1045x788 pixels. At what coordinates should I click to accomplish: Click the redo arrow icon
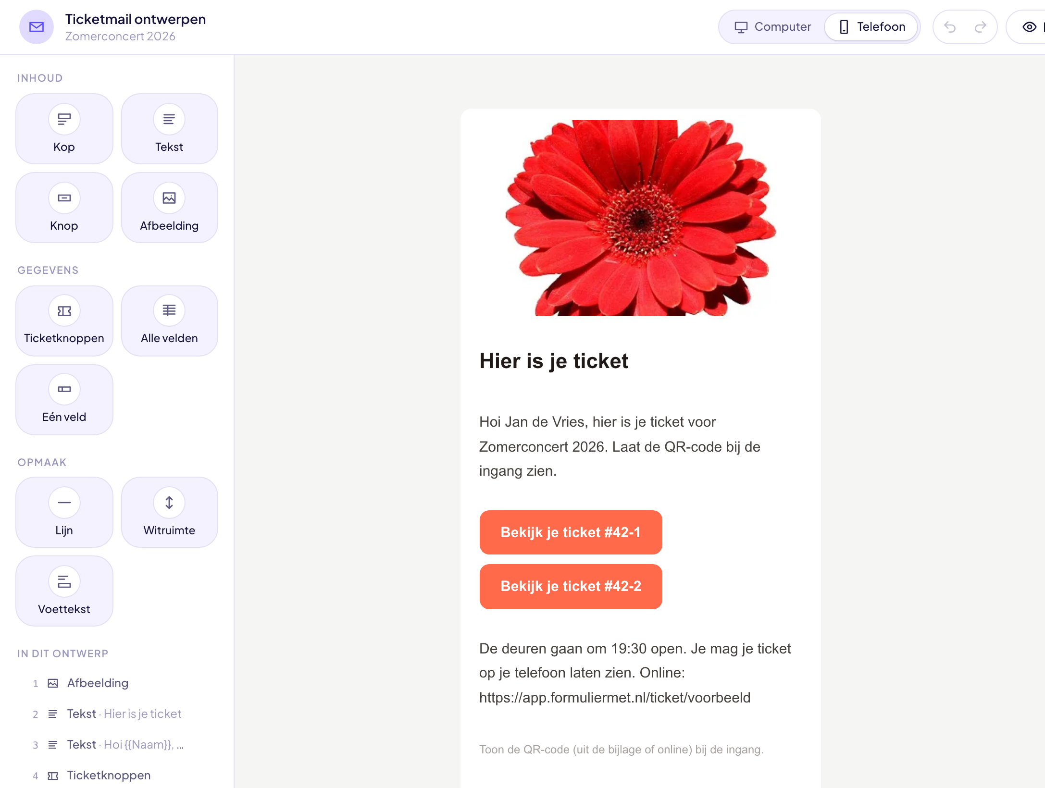(981, 27)
